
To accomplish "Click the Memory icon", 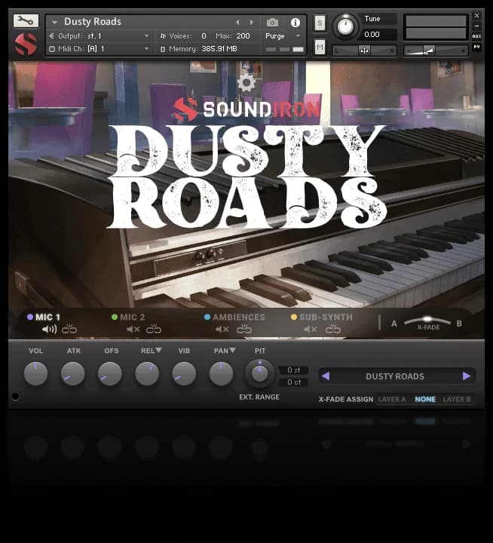I will 163,49.
